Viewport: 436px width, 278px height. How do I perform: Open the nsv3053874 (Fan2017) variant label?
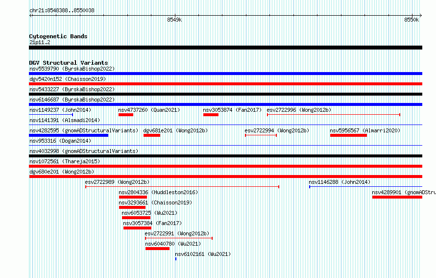tap(233, 110)
